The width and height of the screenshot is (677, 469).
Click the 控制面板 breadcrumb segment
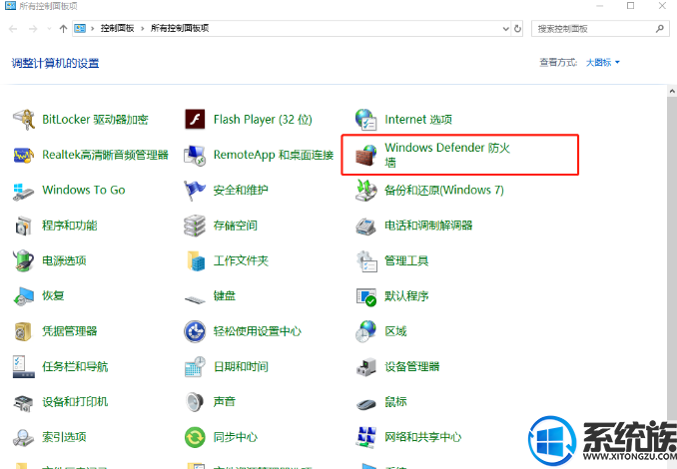117,29
